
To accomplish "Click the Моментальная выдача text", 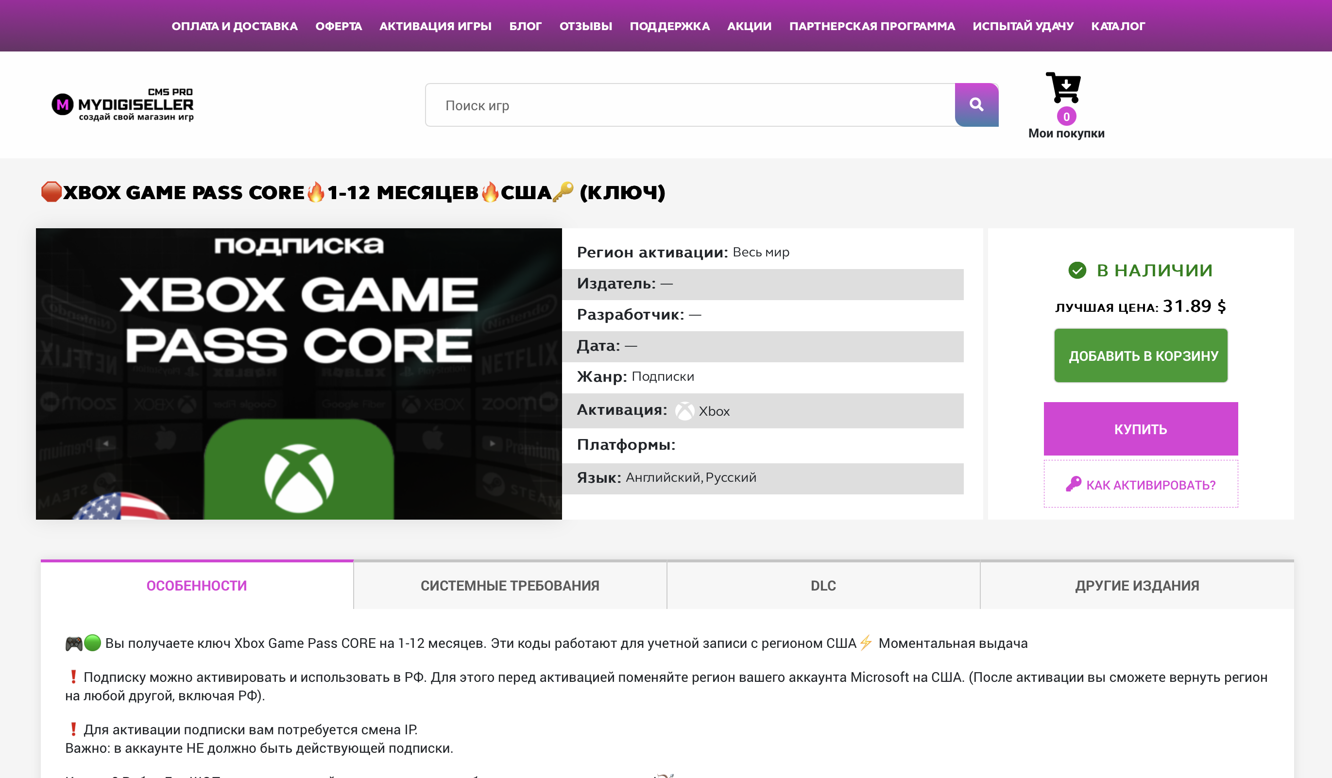I will (953, 643).
